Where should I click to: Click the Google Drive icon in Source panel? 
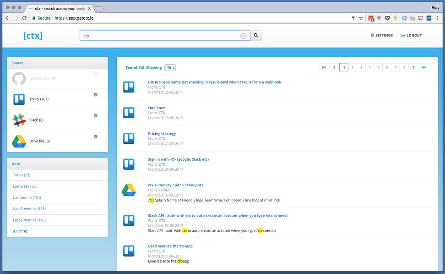(x=19, y=141)
